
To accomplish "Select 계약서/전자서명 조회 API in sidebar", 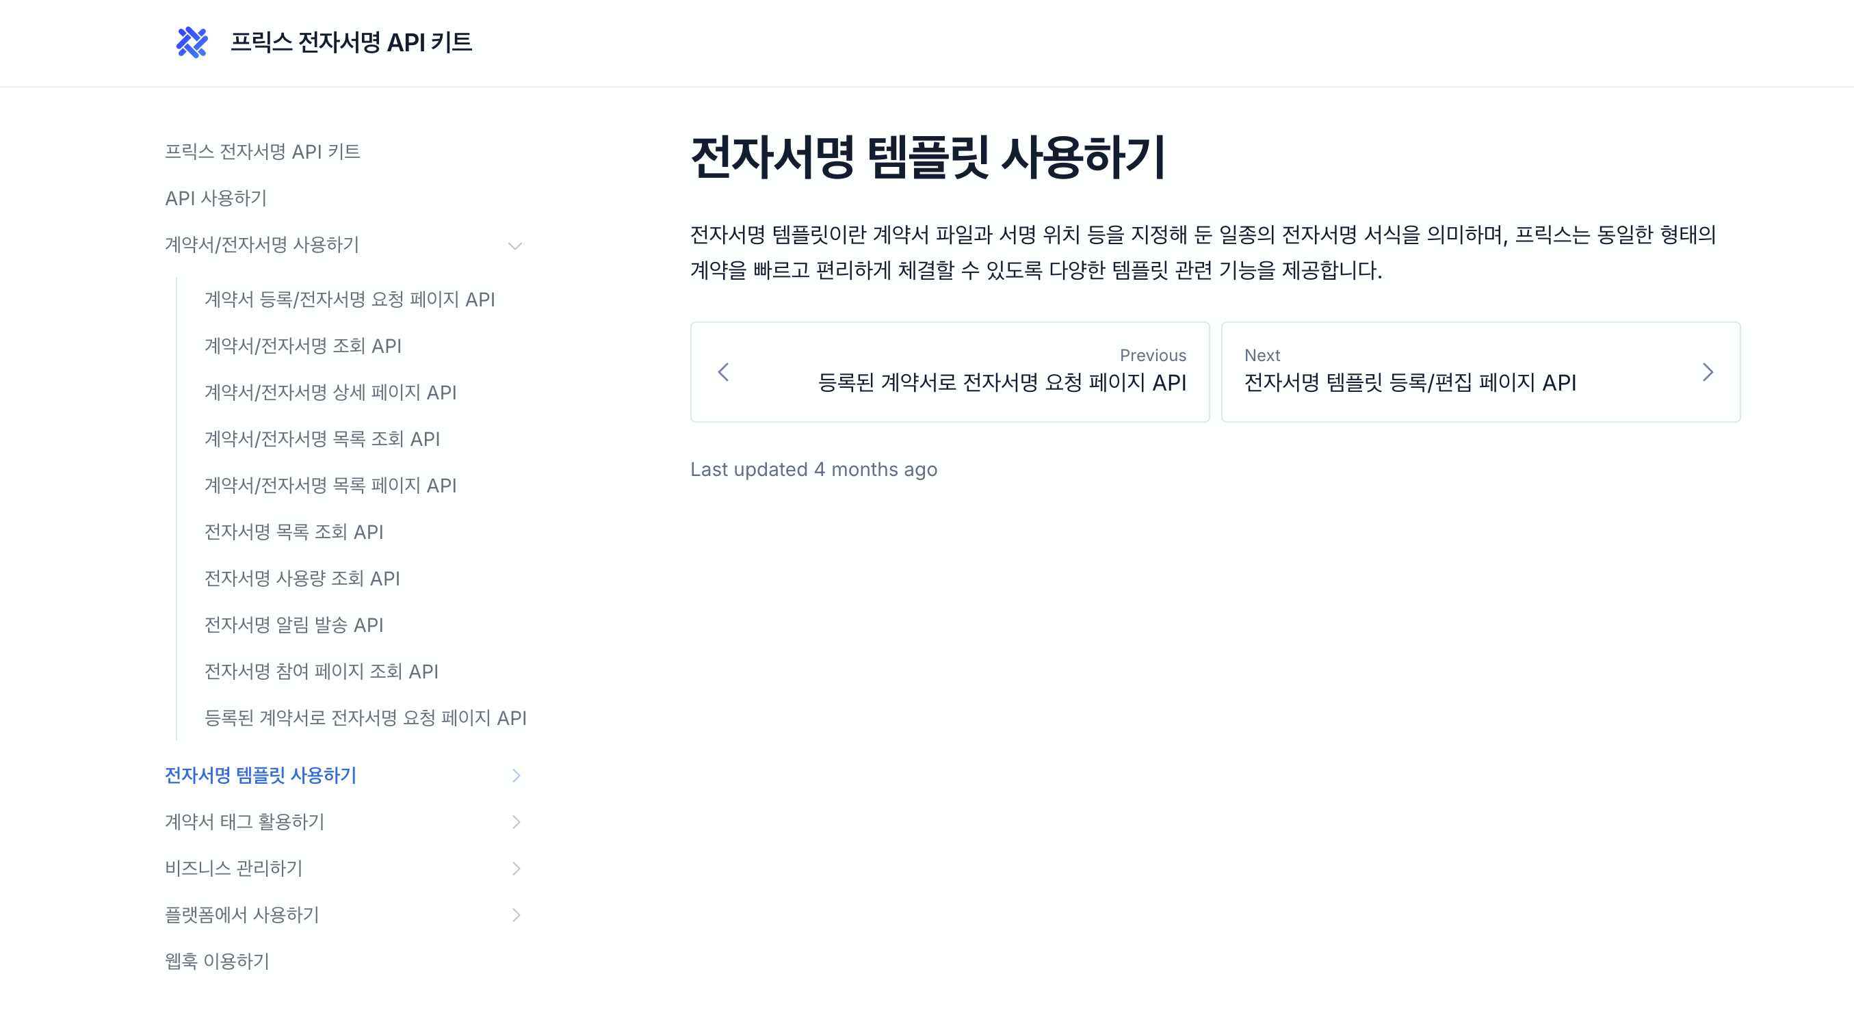I will pos(303,346).
